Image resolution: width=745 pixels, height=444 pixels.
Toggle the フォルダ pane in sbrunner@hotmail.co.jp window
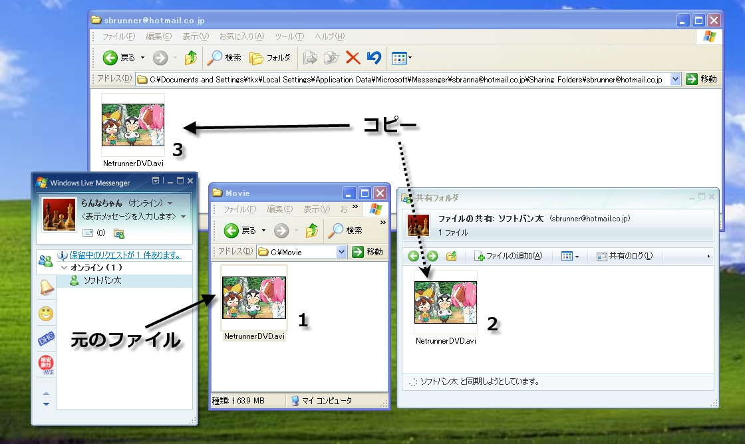point(270,58)
